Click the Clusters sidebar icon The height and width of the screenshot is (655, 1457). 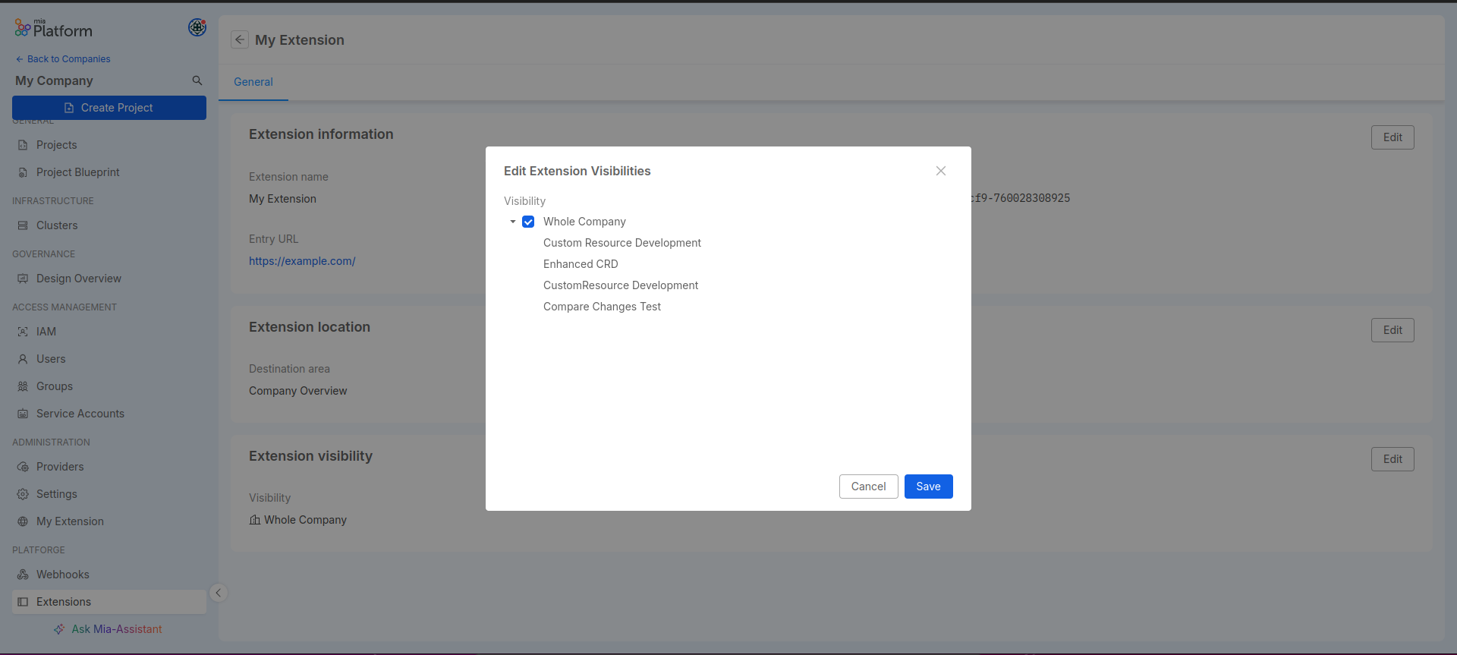23,225
